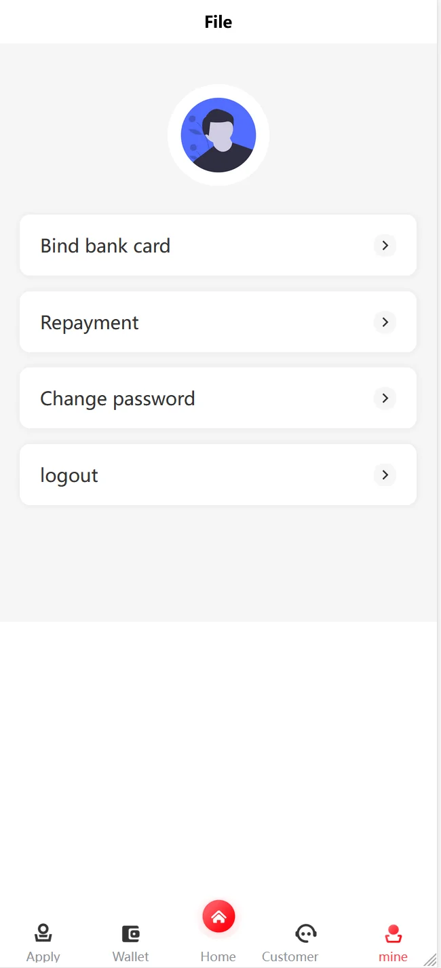Expand the Bind bank card chevron arrow
The width and height of the screenshot is (441, 968).
[x=385, y=245]
